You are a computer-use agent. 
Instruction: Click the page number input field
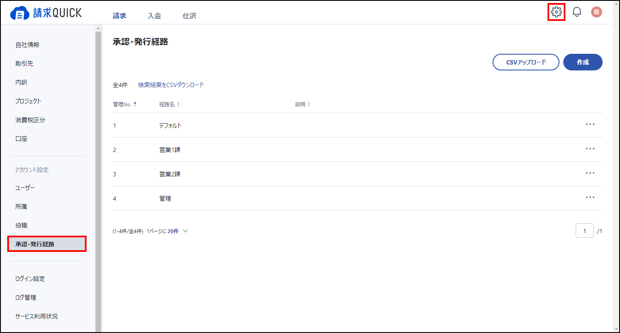[585, 231]
